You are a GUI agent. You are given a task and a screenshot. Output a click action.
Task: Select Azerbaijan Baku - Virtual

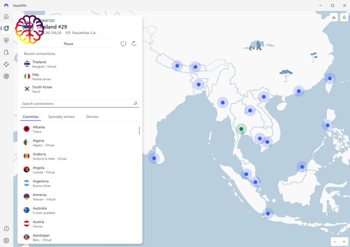[80, 237]
